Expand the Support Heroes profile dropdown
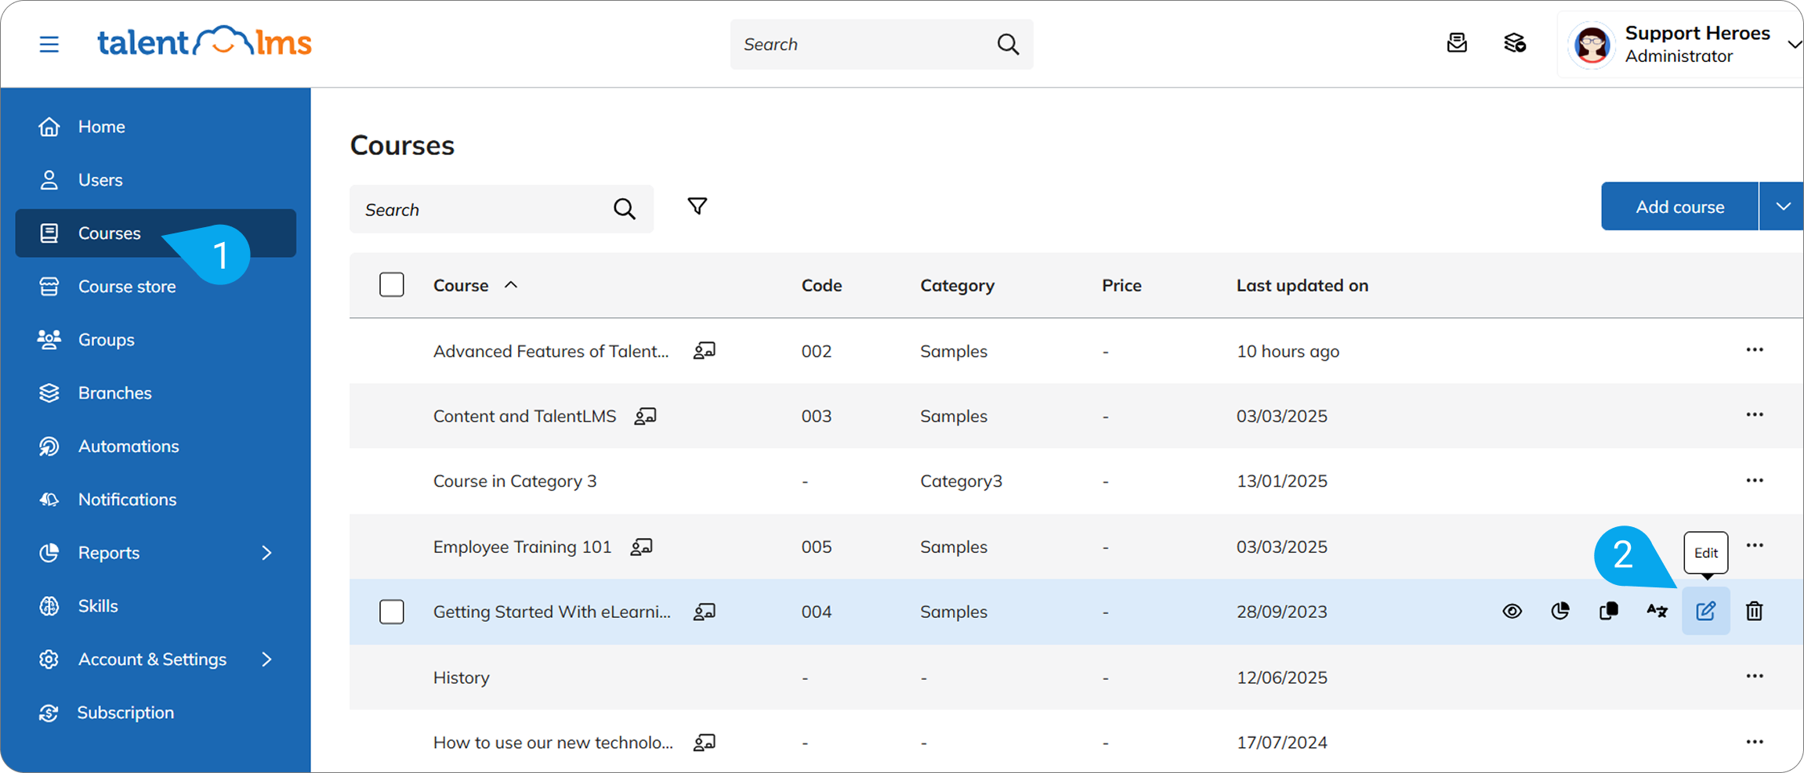Viewport: 1804px width, 773px height. (x=1794, y=45)
